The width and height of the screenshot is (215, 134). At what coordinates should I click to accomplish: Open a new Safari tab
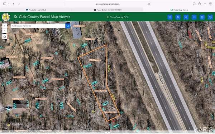(x=205, y=4)
